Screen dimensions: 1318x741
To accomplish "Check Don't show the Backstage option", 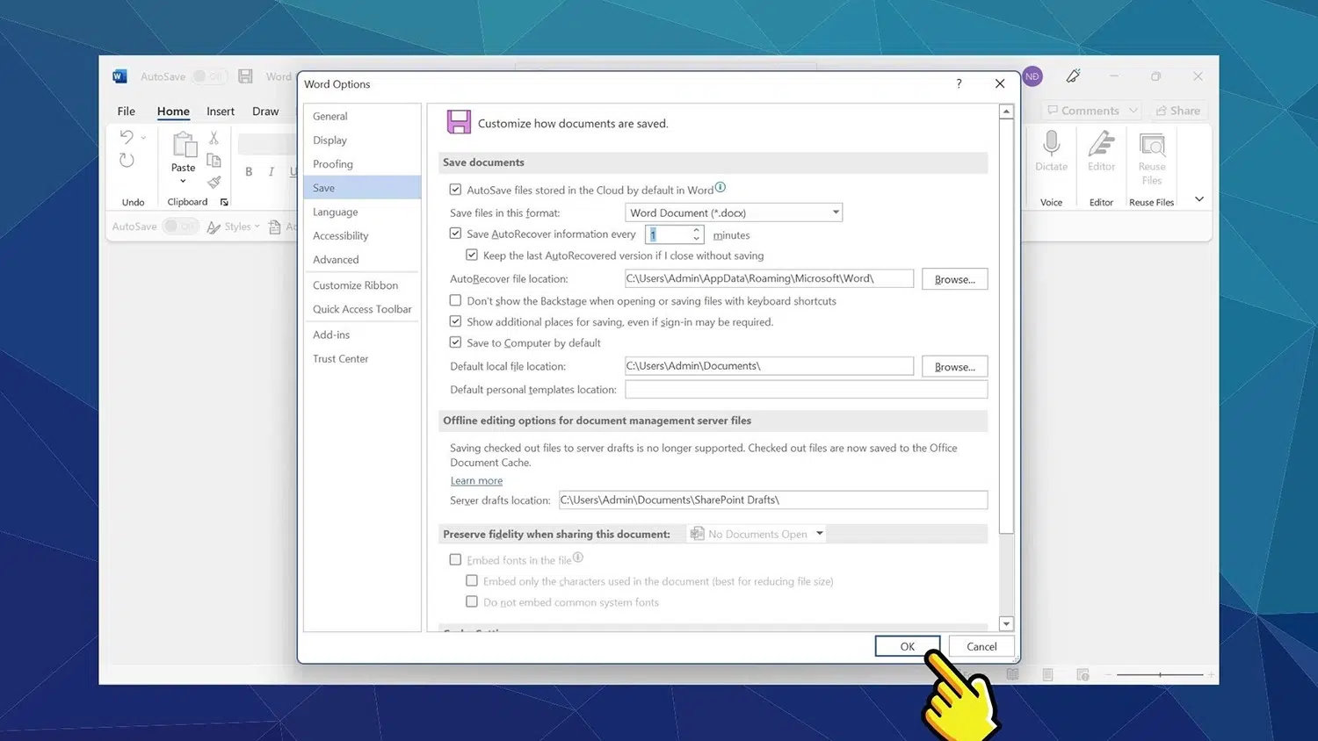I will click(x=455, y=300).
